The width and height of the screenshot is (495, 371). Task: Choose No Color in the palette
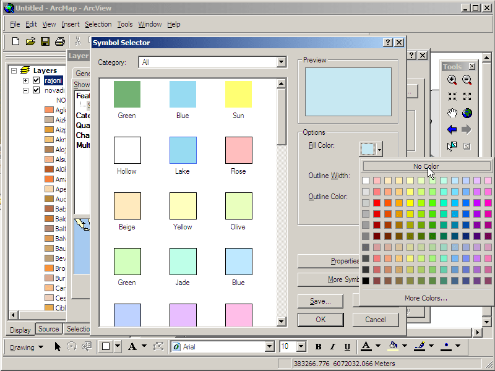(x=426, y=166)
